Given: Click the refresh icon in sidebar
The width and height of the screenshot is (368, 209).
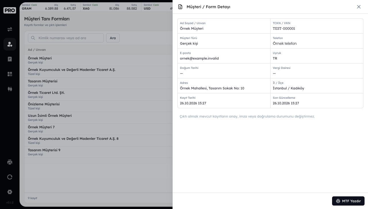Looking at the screenshot, I should pyautogui.click(x=10, y=177).
